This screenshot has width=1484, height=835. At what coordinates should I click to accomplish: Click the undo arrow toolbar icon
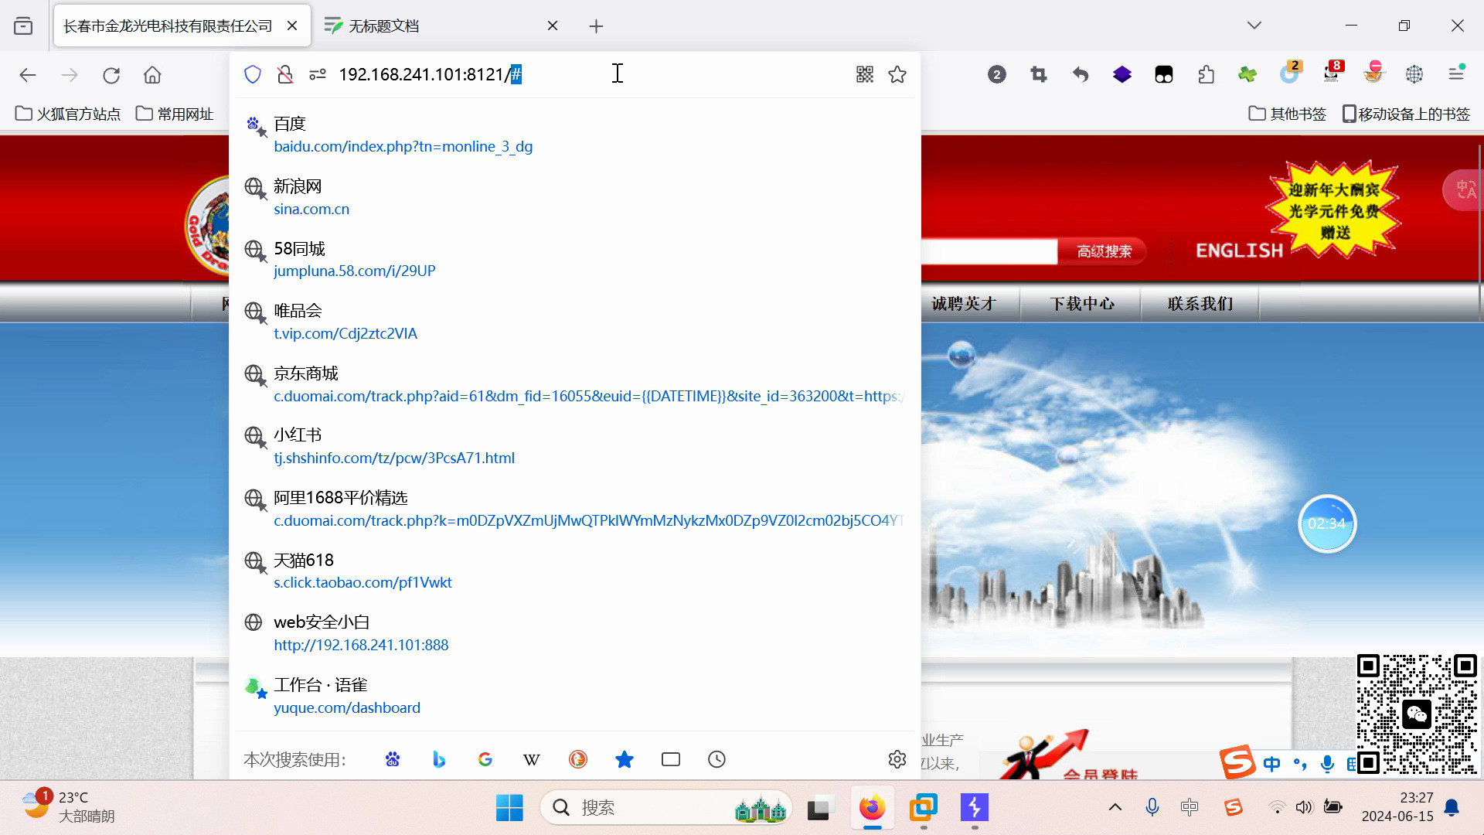(x=1081, y=74)
